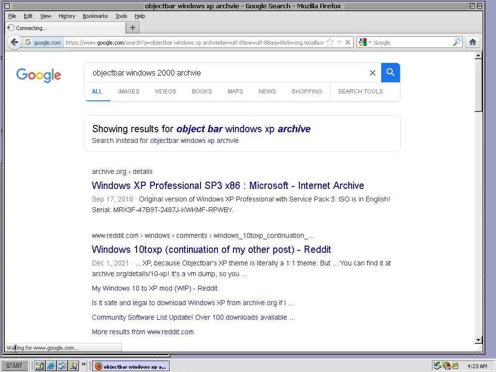Click the scrollbar down arrow
The height and width of the screenshot is (372, 496).
478,340
